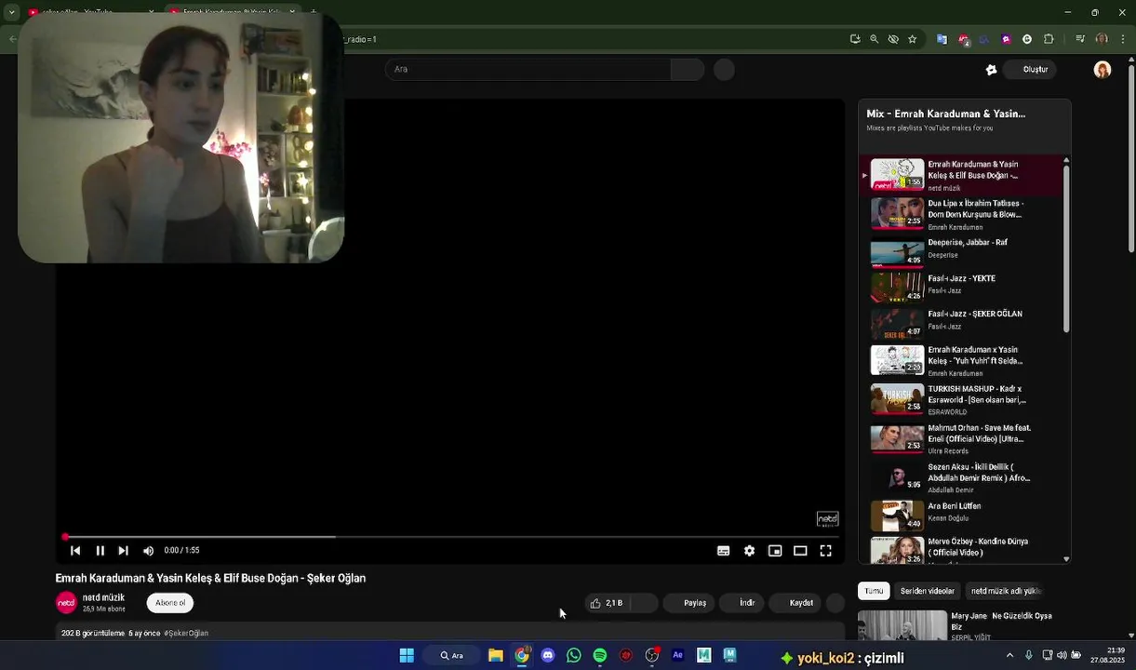Screen dimensions: 1136x670
Task: Play Emrah Karaduman x Yasin Keleş Yuh Yuh
Action: click(964, 360)
